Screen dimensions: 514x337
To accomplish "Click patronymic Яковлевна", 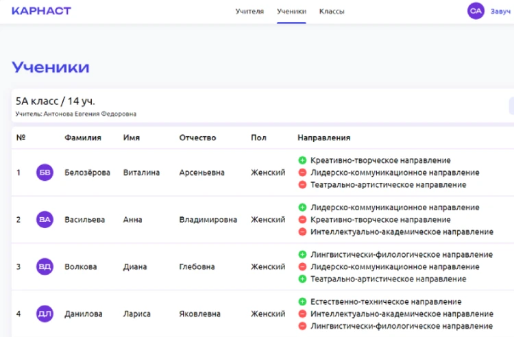I will pos(199,314).
